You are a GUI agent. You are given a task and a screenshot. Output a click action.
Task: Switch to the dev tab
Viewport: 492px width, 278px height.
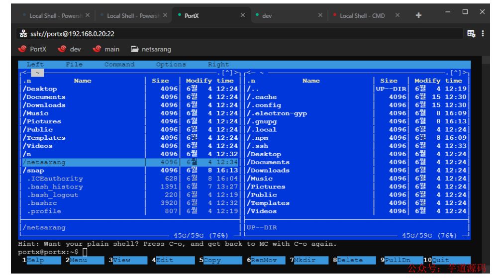pyautogui.click(x=289, y=15)
